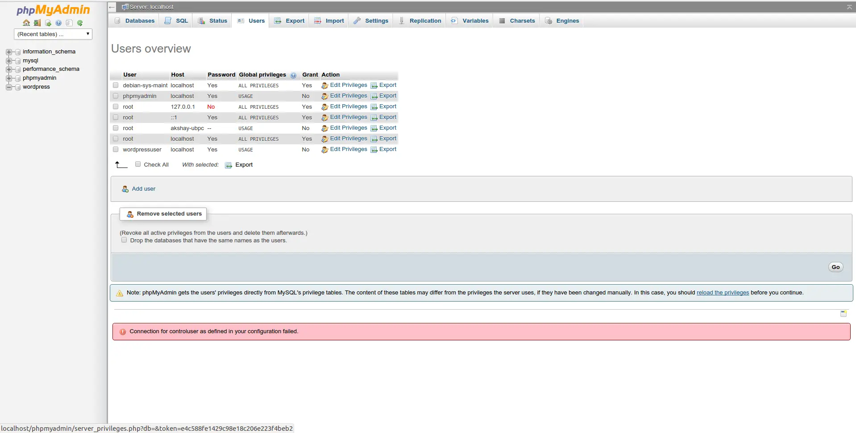Click the red error icon in message
This screenshot has width=856, height=433.
123,332
